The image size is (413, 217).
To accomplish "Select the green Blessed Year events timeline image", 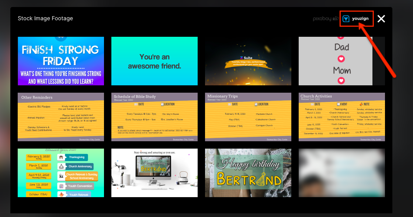I will [x=61, y=173].
